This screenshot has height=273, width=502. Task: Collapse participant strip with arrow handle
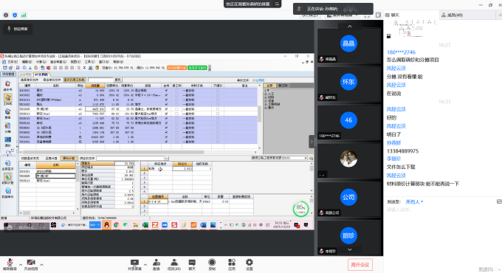[x=312, y=142]
